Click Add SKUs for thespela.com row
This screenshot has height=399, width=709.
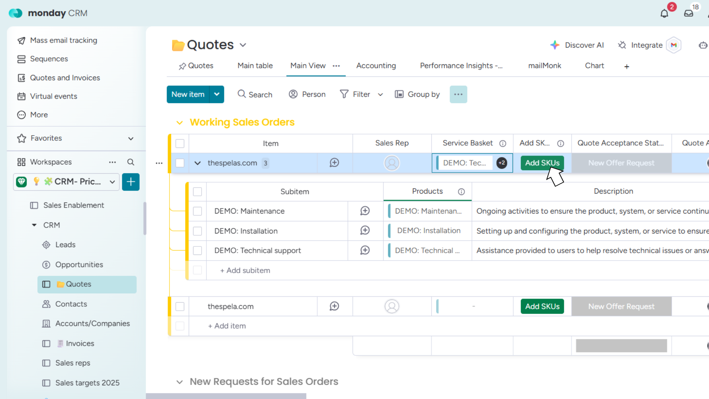(x=542, y=306)
